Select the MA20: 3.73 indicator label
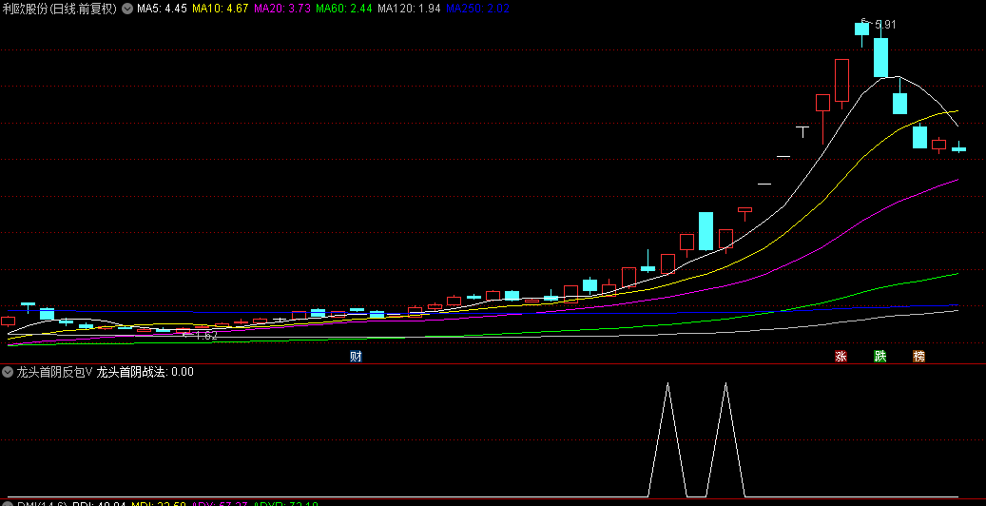Image resolution: width=986 pixels, height=506 pixels. point(281,9)
